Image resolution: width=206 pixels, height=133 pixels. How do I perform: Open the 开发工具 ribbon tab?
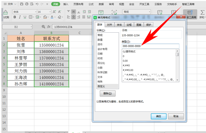click(144, 4)
